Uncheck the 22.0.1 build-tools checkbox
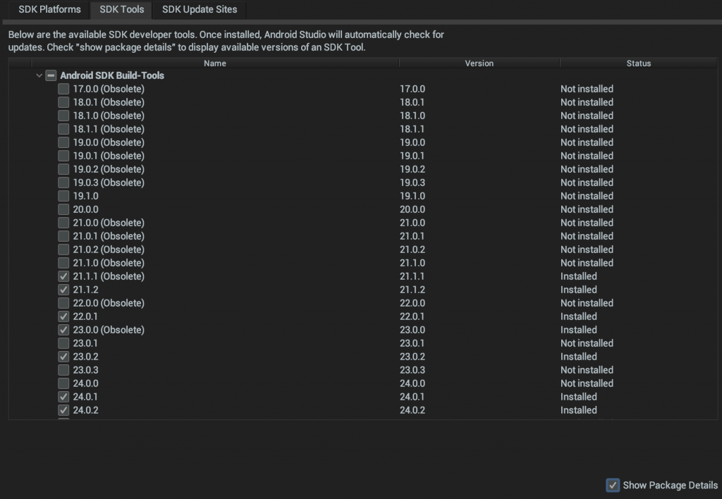 pos(63,316)
